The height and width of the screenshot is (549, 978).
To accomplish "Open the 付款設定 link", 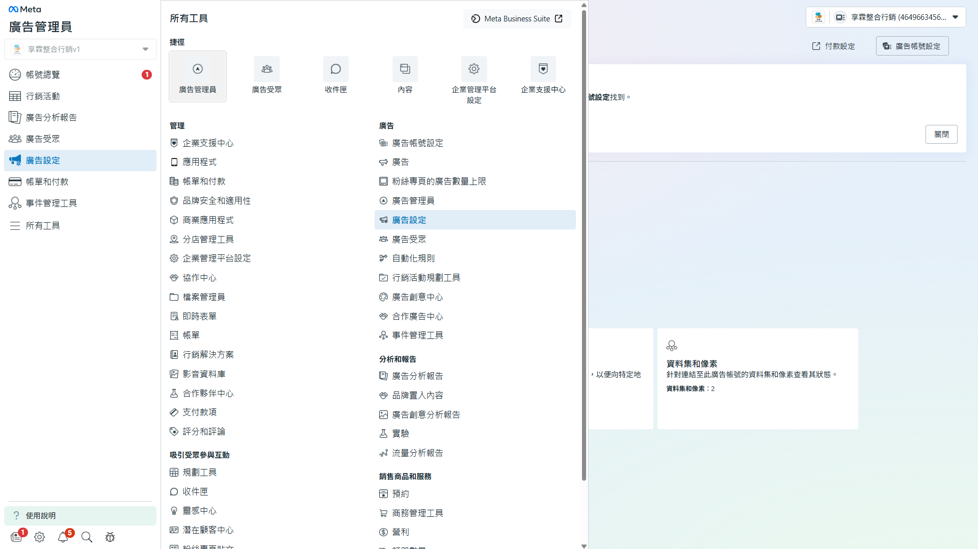I will [x=833, y=46].
